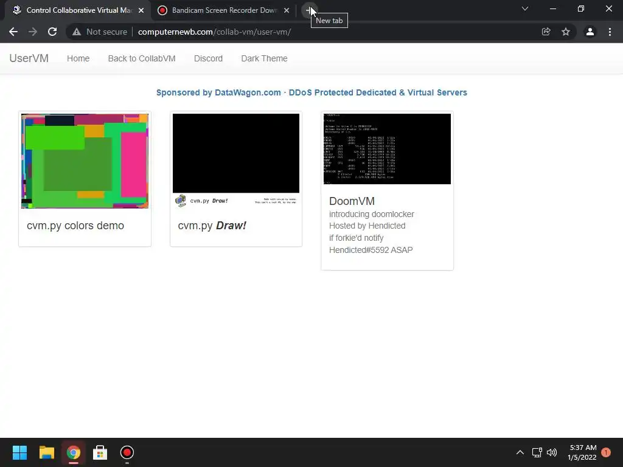The image size is (623, 467).
Task: Bookmark this page with the star icon
Action: pos(566,32)
